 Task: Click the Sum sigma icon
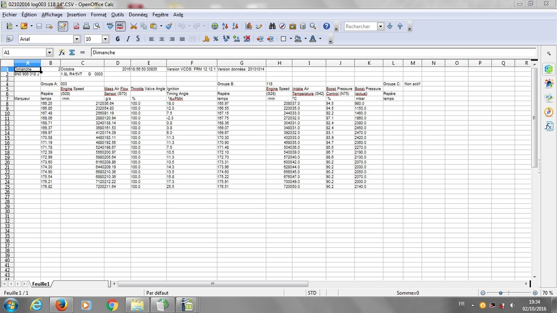coord(72,52)
